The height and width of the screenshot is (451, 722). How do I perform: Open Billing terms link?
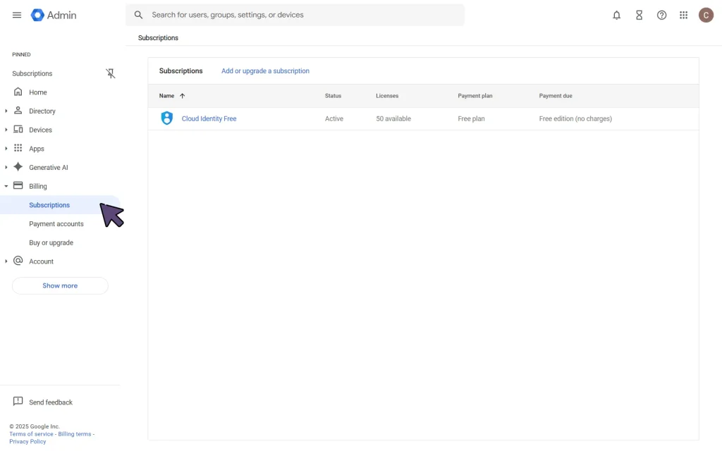[x=75, y=434]
